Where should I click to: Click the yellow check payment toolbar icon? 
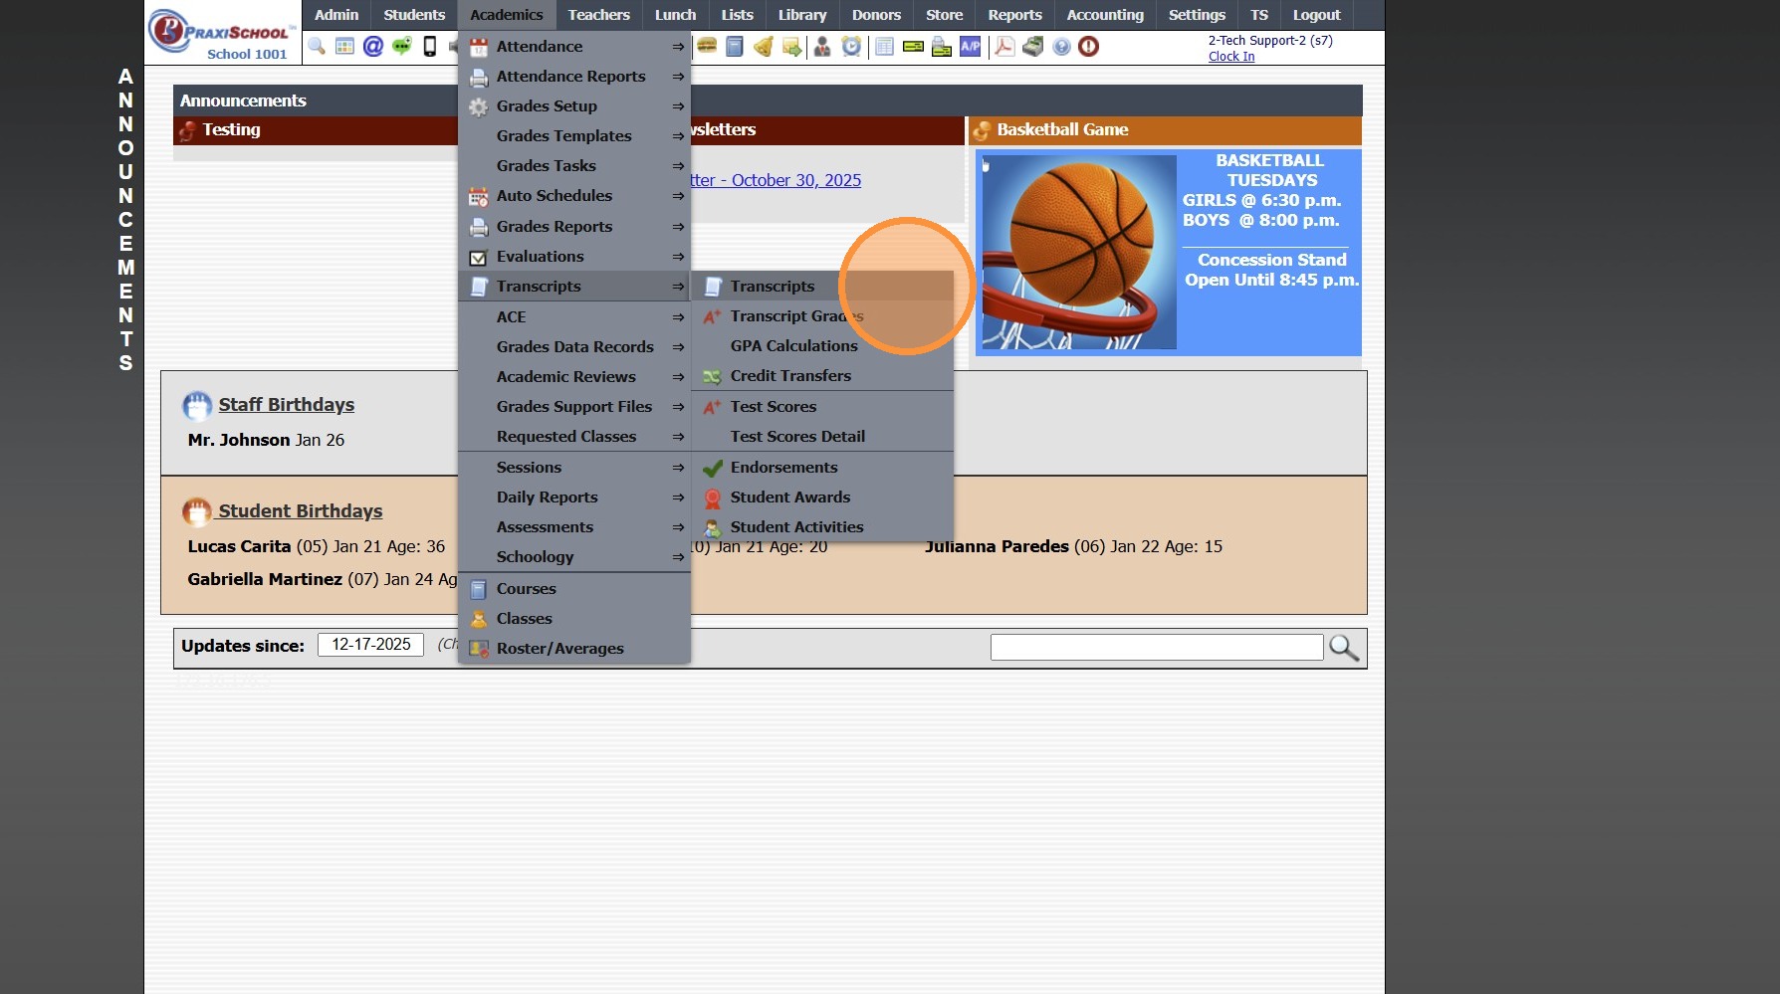[x=913, y=47]
